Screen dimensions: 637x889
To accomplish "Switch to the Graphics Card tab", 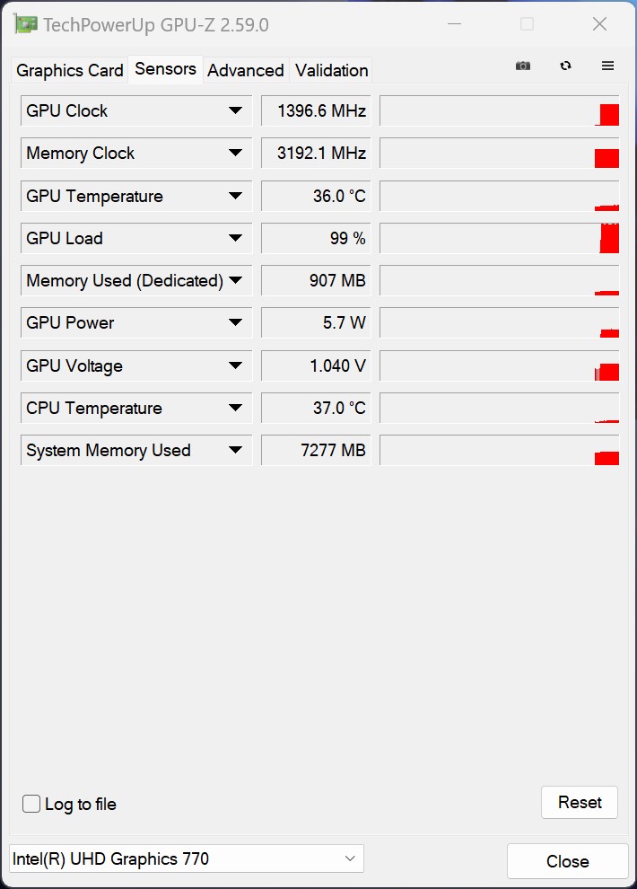I will pyautogui.click(x=70, y=70).
